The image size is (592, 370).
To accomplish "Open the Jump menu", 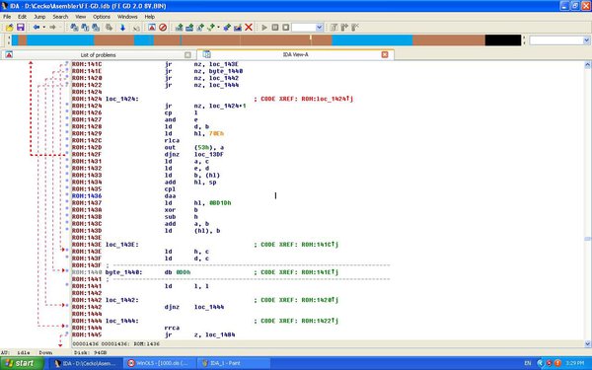I will coord(39,17).
